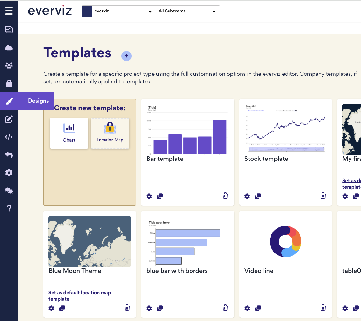
Task: Add new template with round plus button
Action: pyautogui.click(x=126, y=56)
